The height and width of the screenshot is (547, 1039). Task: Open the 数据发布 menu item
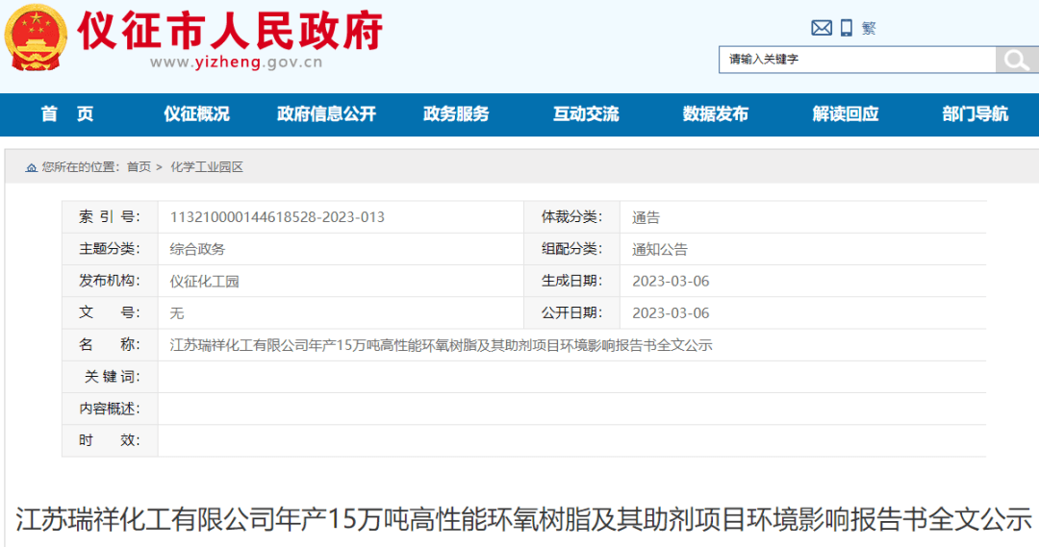tap(716, 113)
